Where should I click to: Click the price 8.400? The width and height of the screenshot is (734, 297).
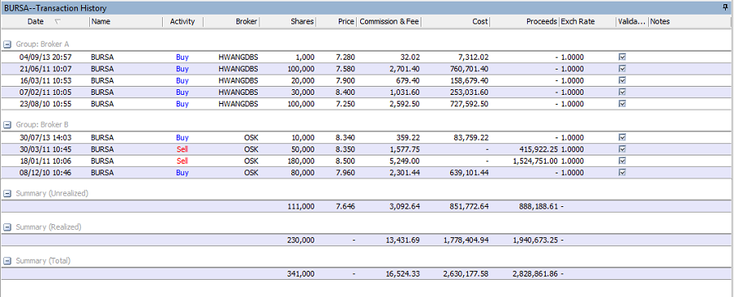coord(345,92)
